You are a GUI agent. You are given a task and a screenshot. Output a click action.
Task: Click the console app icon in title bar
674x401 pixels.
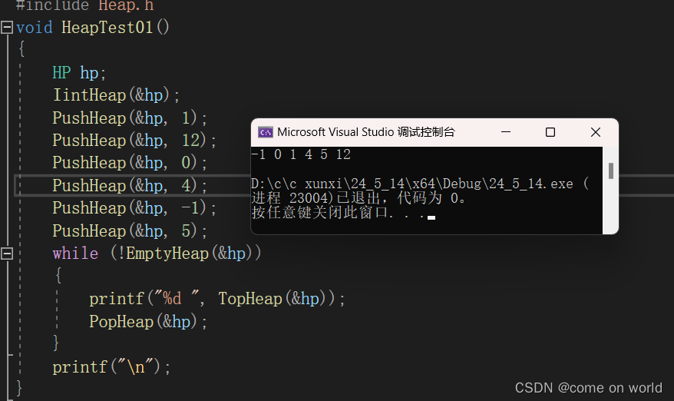265,132
